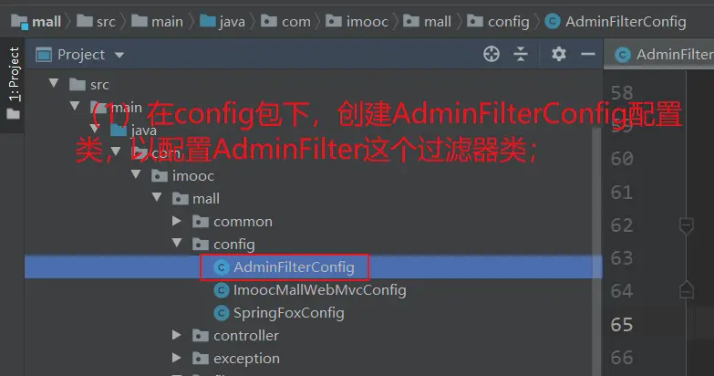Click the fold end marker at line 64
This screenshot has width=714, height=376.
[x=687, y=290]
